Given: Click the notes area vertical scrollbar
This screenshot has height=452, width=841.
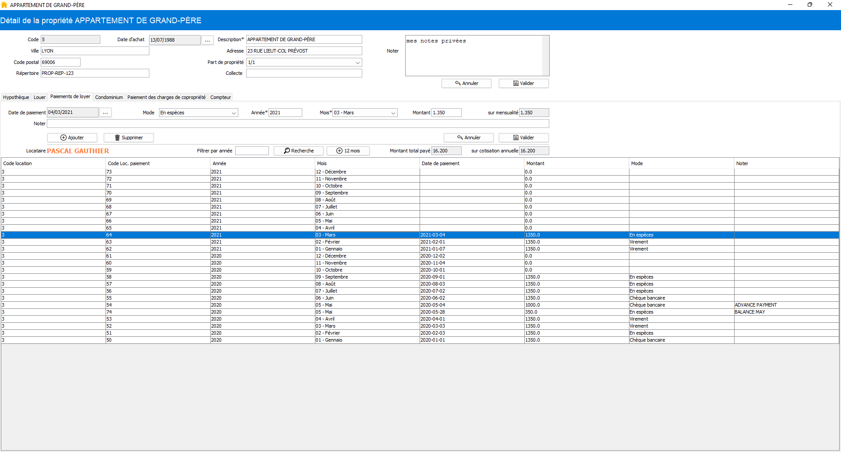Looking at the screenshot, I should (546, 56).
